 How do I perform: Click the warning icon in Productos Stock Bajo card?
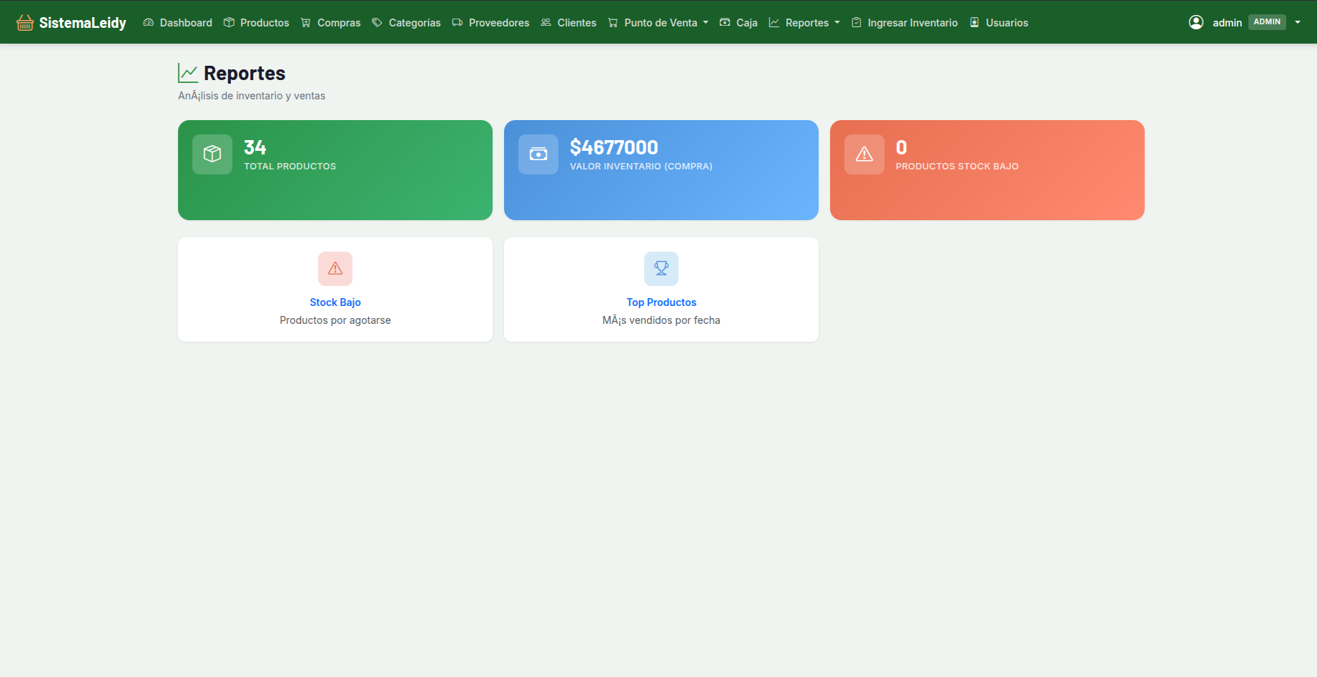(864, 154)
